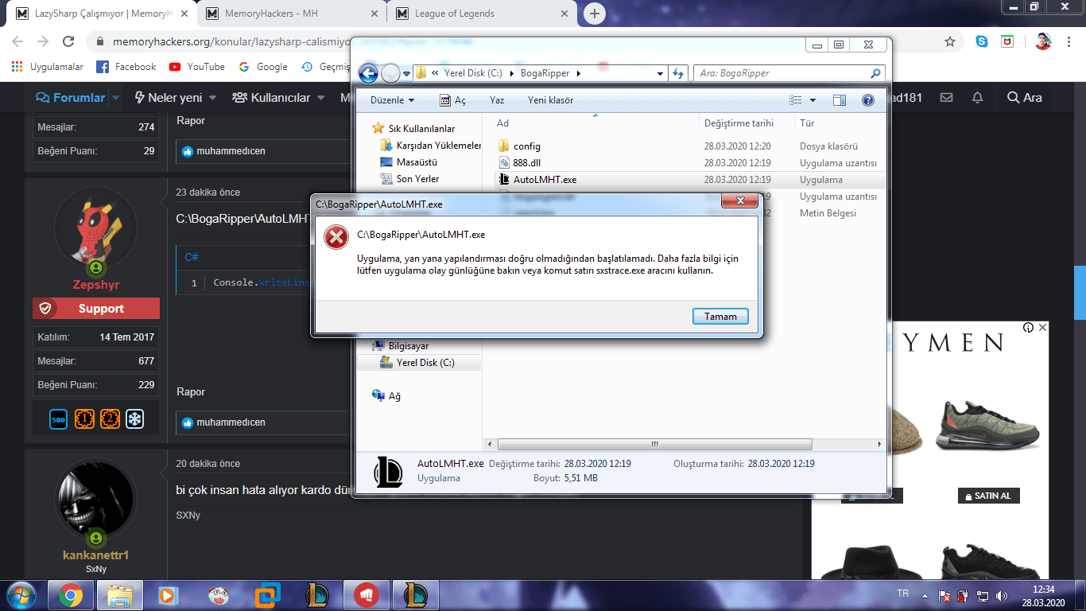Refresh the BogaRipper folder in Explorer
Image resolution: width=1086 pixels, height=611 pixels.
pyautogui.click(x=678, y=73)
